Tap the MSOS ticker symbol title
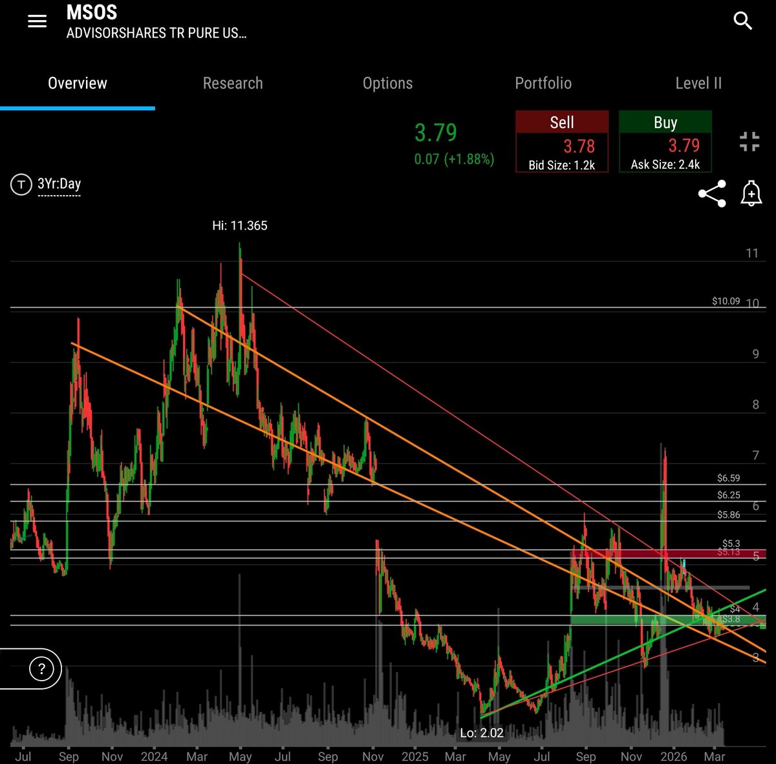Image resolution: width=776 pixels, height=764 pixels. pos(92,12)
